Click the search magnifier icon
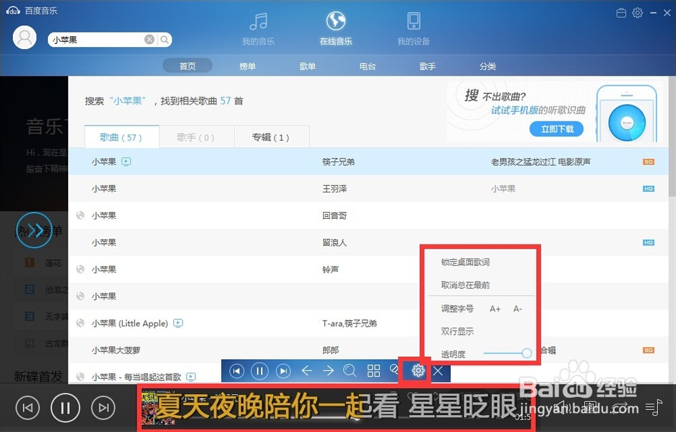676x432 pixels. point(165,40)
